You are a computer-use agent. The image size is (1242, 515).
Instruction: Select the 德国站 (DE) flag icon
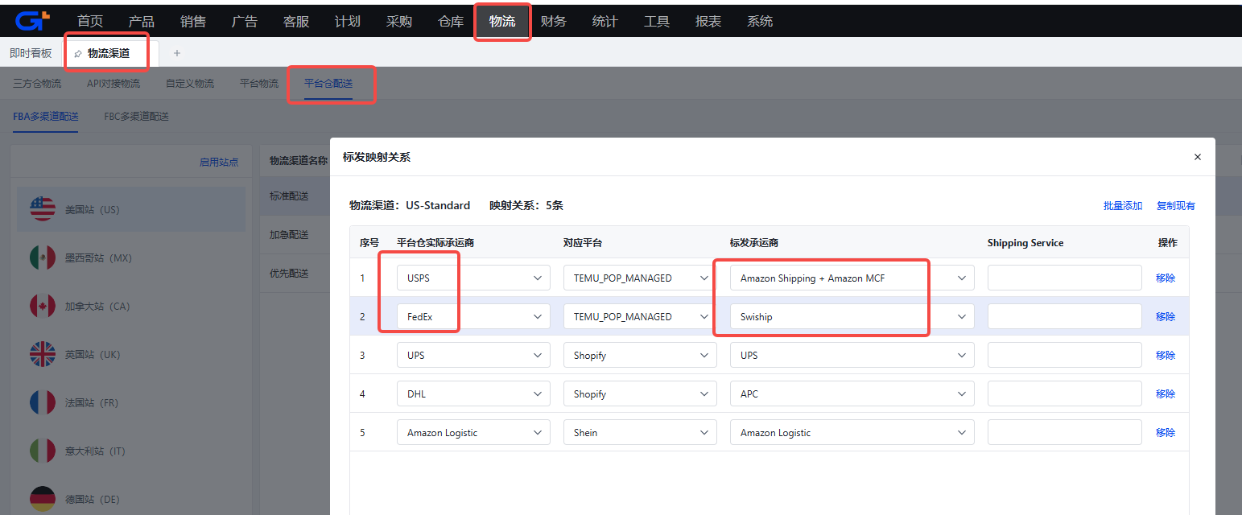43,499
